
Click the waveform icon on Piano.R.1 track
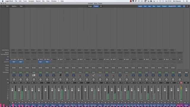pyautogui.click(x=67, y=75)
